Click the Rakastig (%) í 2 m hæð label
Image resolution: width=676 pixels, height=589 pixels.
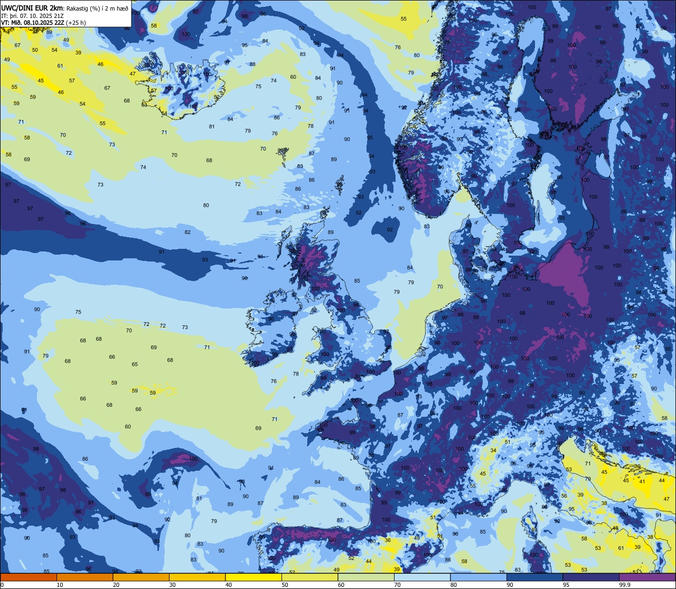click(x=97, y=8)
